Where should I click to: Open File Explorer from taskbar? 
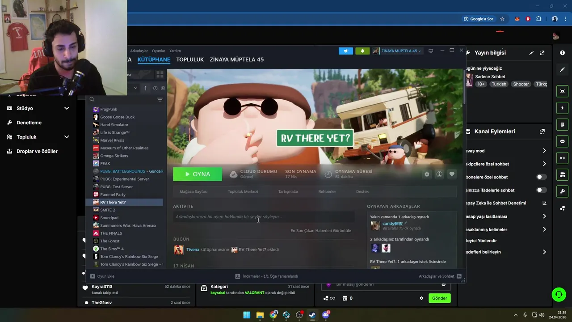click(260, 315)
